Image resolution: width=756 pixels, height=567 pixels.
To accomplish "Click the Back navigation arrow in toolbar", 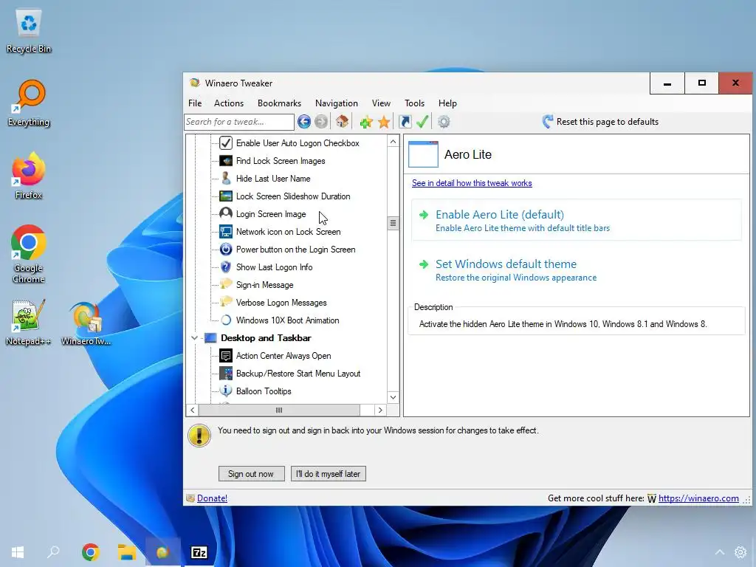I will pos(303,122).
